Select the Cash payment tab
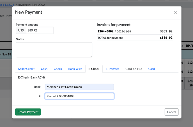 coord(44,69)
